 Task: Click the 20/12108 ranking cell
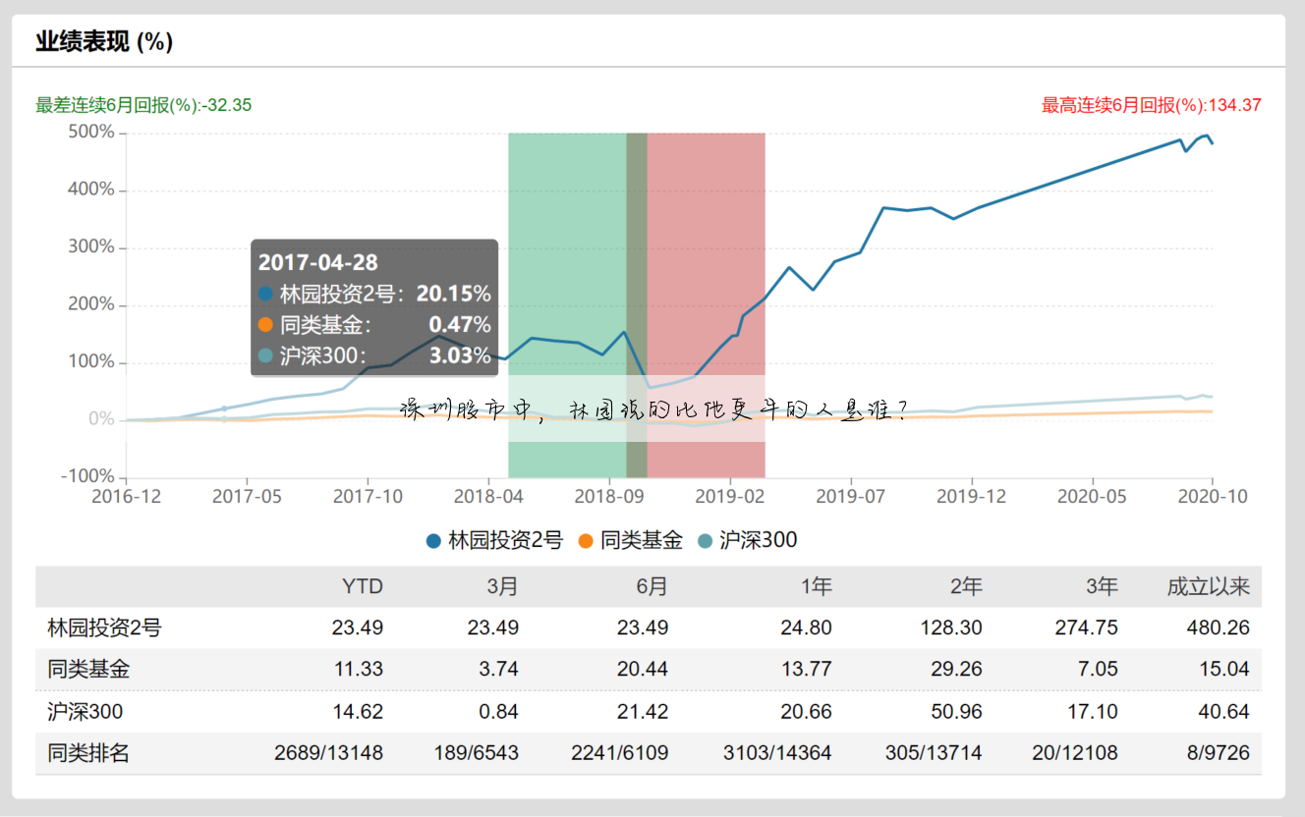1075,753
